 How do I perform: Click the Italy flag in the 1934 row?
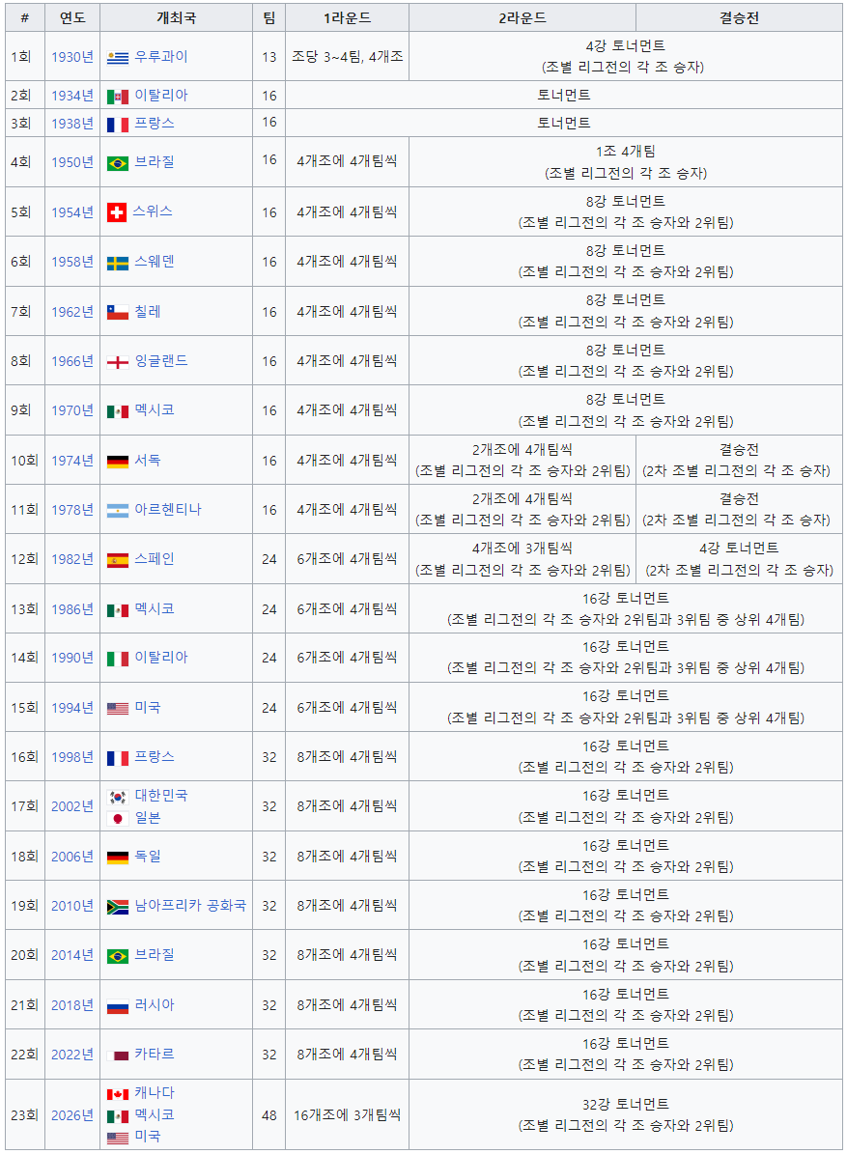pos(118,97)
